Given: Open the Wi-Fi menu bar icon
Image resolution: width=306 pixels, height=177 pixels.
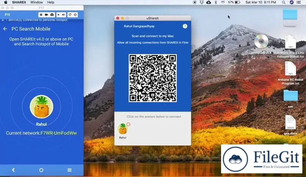Looking at the screenshot, I should (x=223, y=2).
